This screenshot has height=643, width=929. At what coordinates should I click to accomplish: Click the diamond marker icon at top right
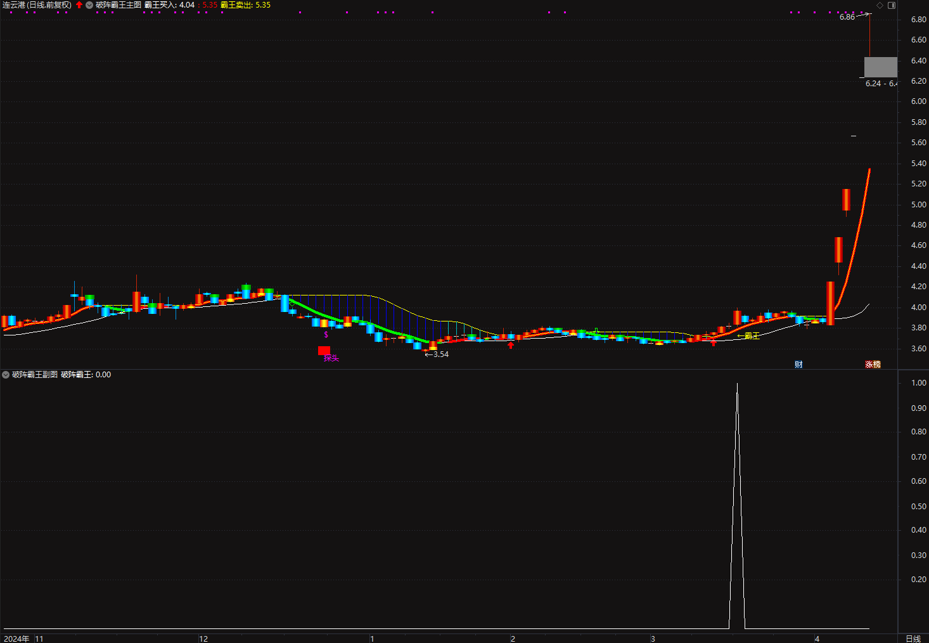tap(880, 5)
